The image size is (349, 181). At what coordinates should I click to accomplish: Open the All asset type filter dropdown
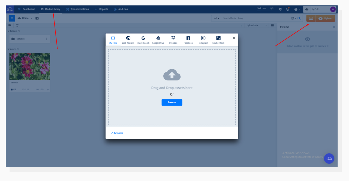[x=216, y=18]
